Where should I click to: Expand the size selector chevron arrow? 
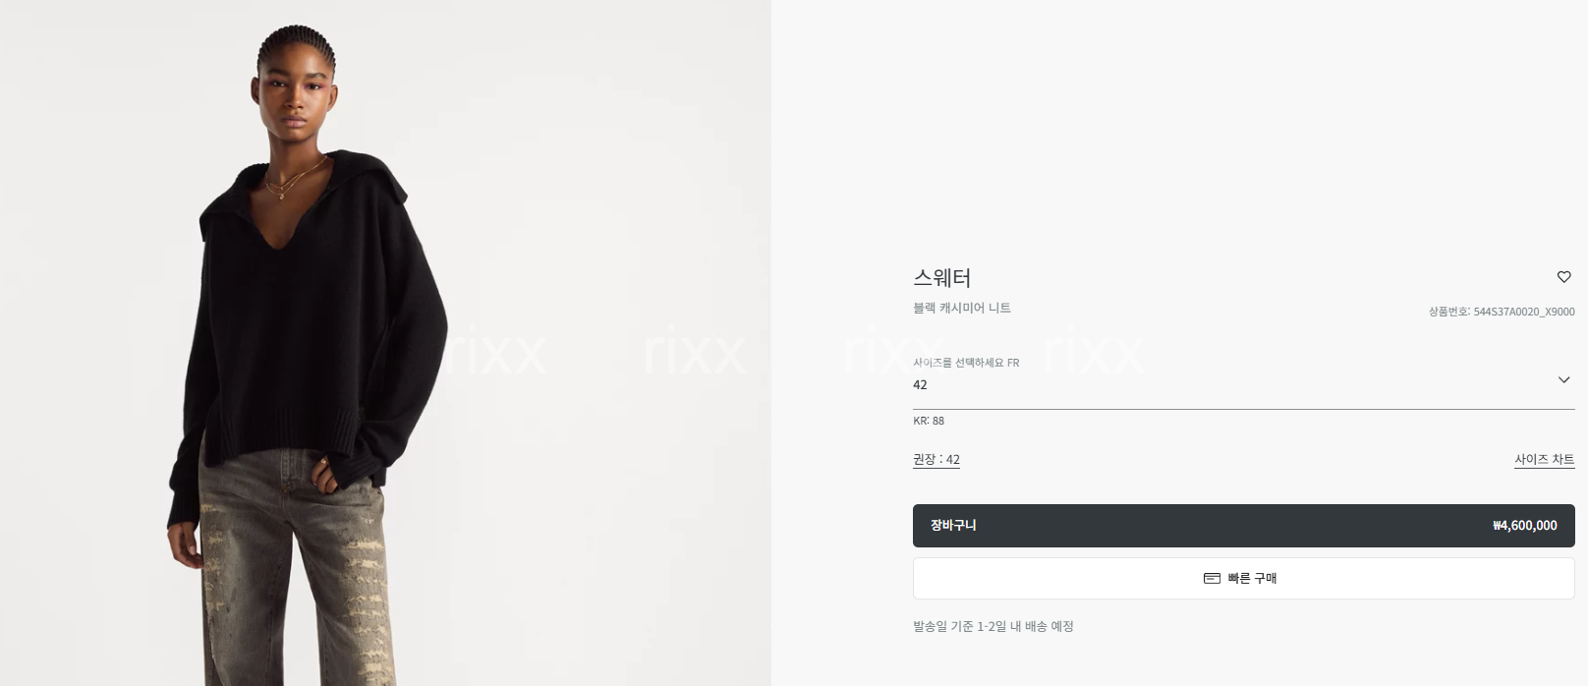[x=1563, y=379]
